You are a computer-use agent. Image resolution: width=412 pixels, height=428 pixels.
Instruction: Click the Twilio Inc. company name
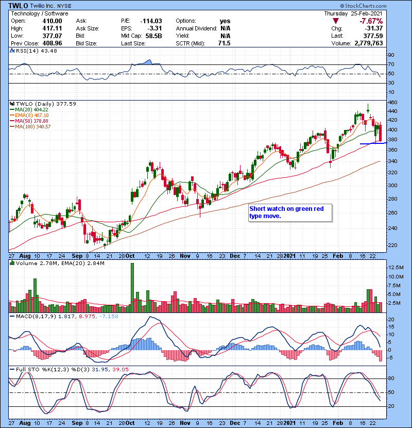point(43,6)
